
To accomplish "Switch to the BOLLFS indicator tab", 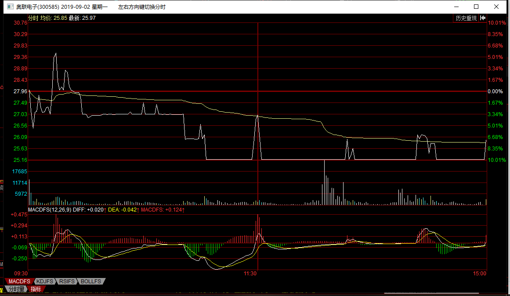I will point(91,281).
